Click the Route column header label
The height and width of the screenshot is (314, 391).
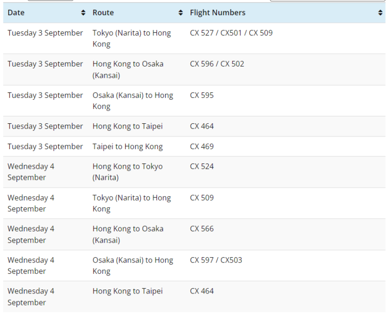click(x=103, y=13)
